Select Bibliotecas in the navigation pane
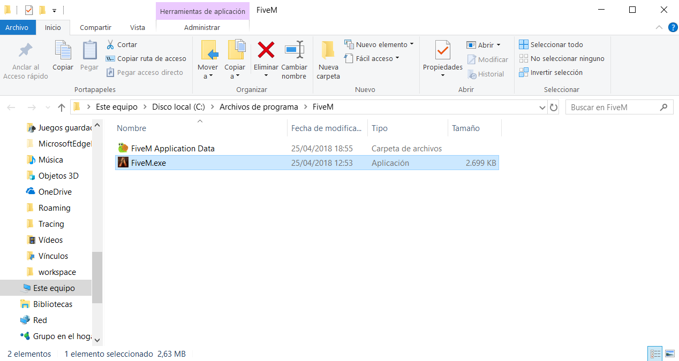This screenshot has height=361, width=679. [46, 304]
